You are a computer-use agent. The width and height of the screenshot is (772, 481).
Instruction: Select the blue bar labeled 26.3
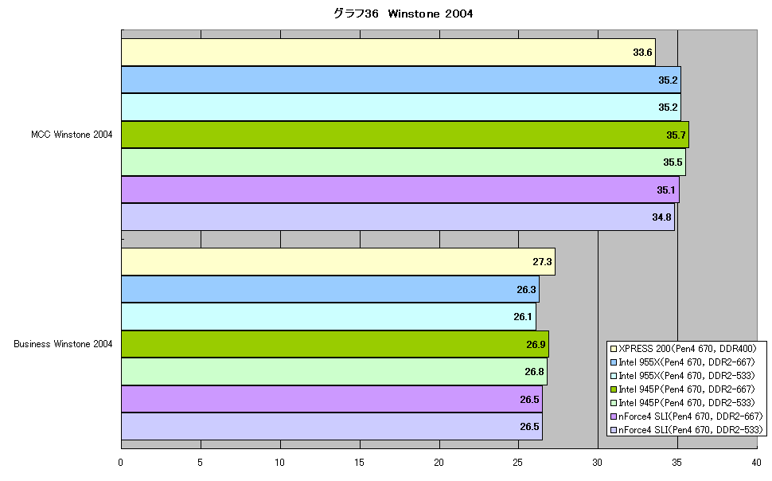[330, 289]
